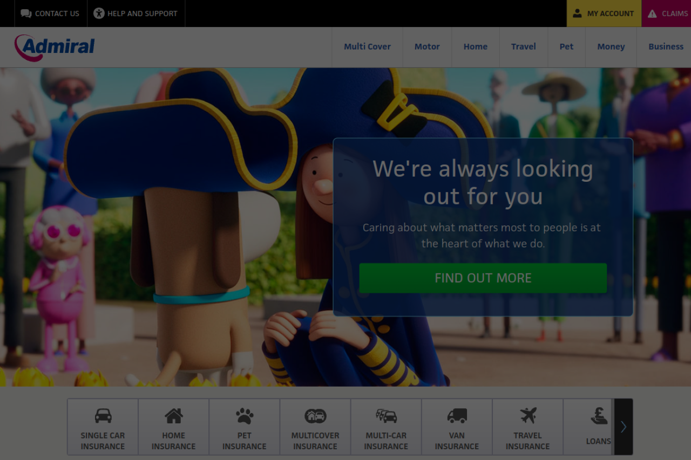The height and width of the screenshot is (460, 691).
Task: Open the My Account label
Action: [611, 13]
